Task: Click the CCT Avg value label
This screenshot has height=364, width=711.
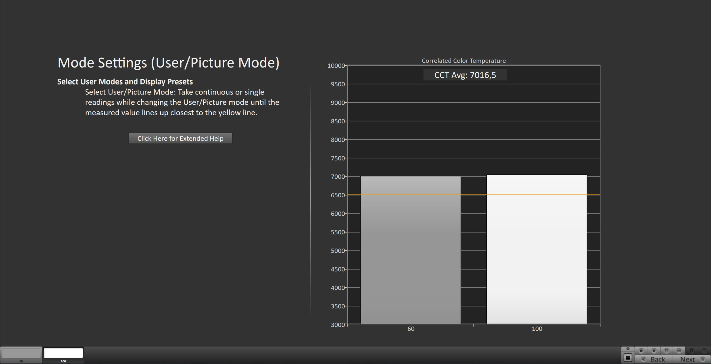Action: pyautogui.click(x=465, y=75)
